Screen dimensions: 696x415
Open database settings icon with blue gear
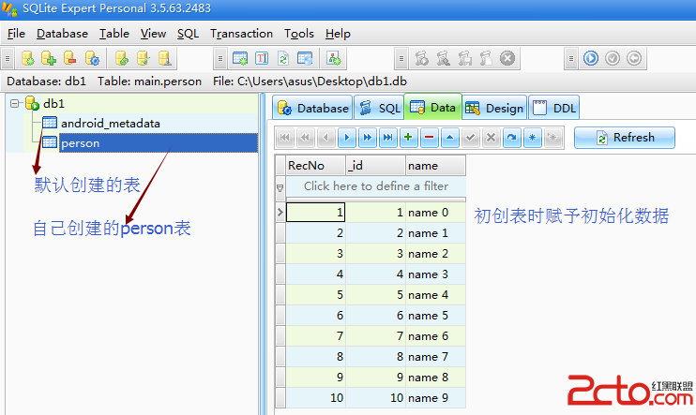(x=92, y=58)
